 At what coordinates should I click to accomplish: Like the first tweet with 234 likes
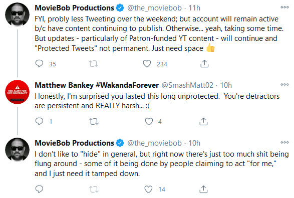pyautogui.click(x=147, y=64)
